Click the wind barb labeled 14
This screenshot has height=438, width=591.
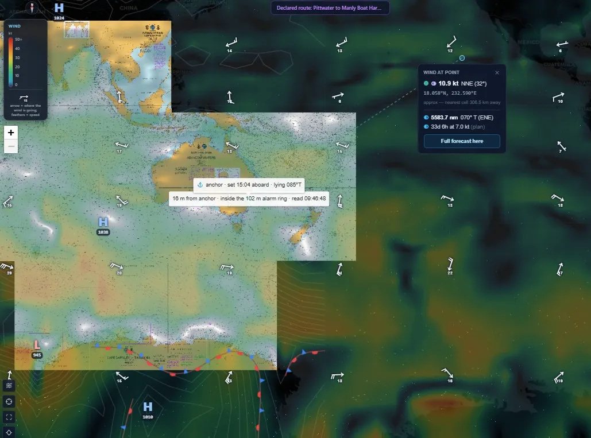tap(231, 44)
